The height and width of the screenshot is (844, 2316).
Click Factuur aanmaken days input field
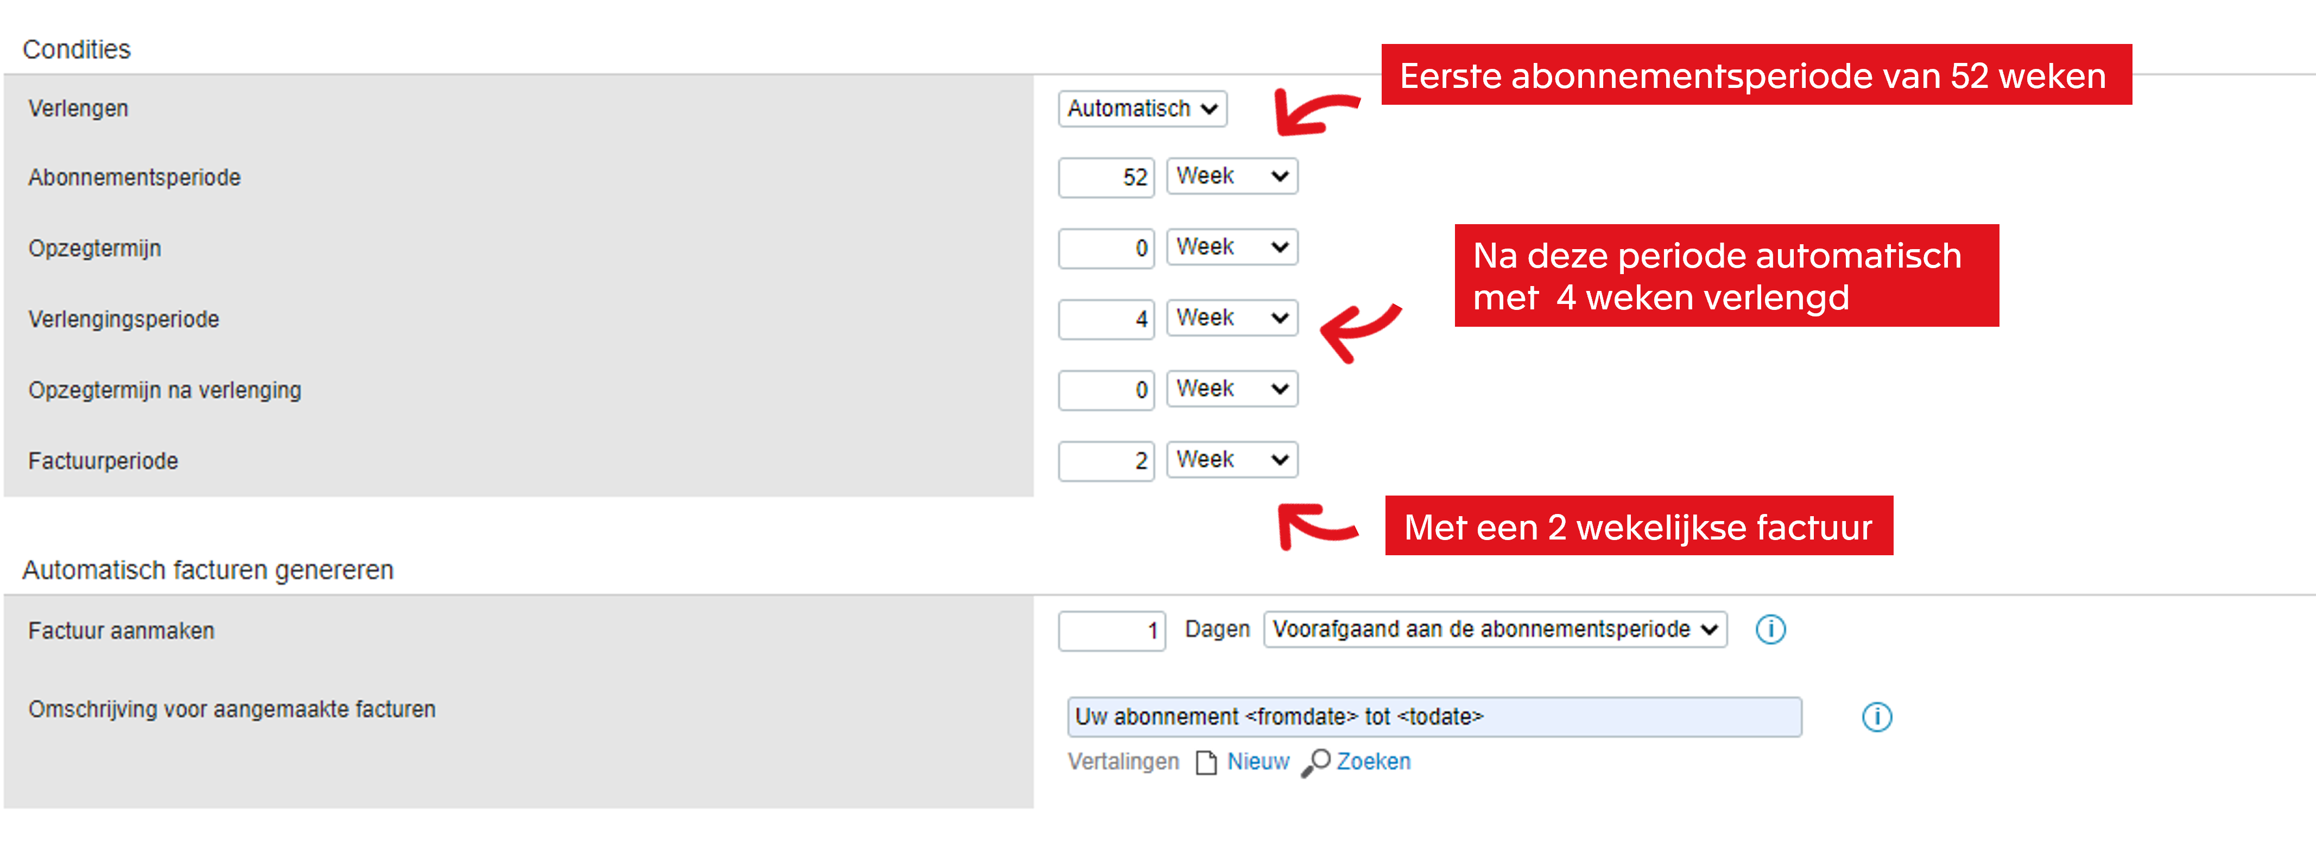tap(1111, 631)
